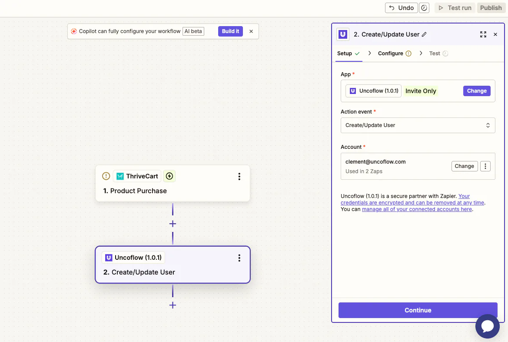Start a Test run
Image resolution: width=508 pixels, height=342 pixels.
click(x=455, y=8)
